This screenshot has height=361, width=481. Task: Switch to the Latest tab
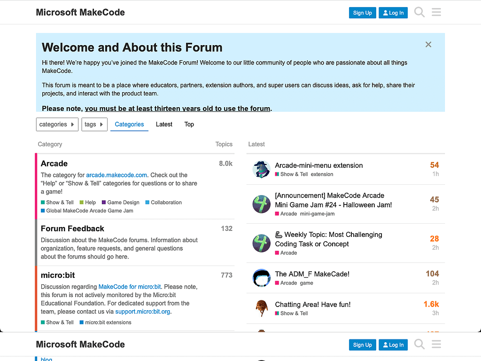[x=164, y=124]
